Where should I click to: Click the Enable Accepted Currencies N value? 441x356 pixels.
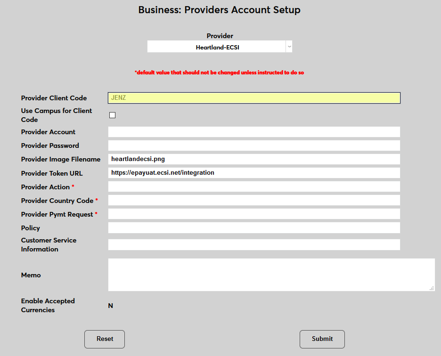111,306
